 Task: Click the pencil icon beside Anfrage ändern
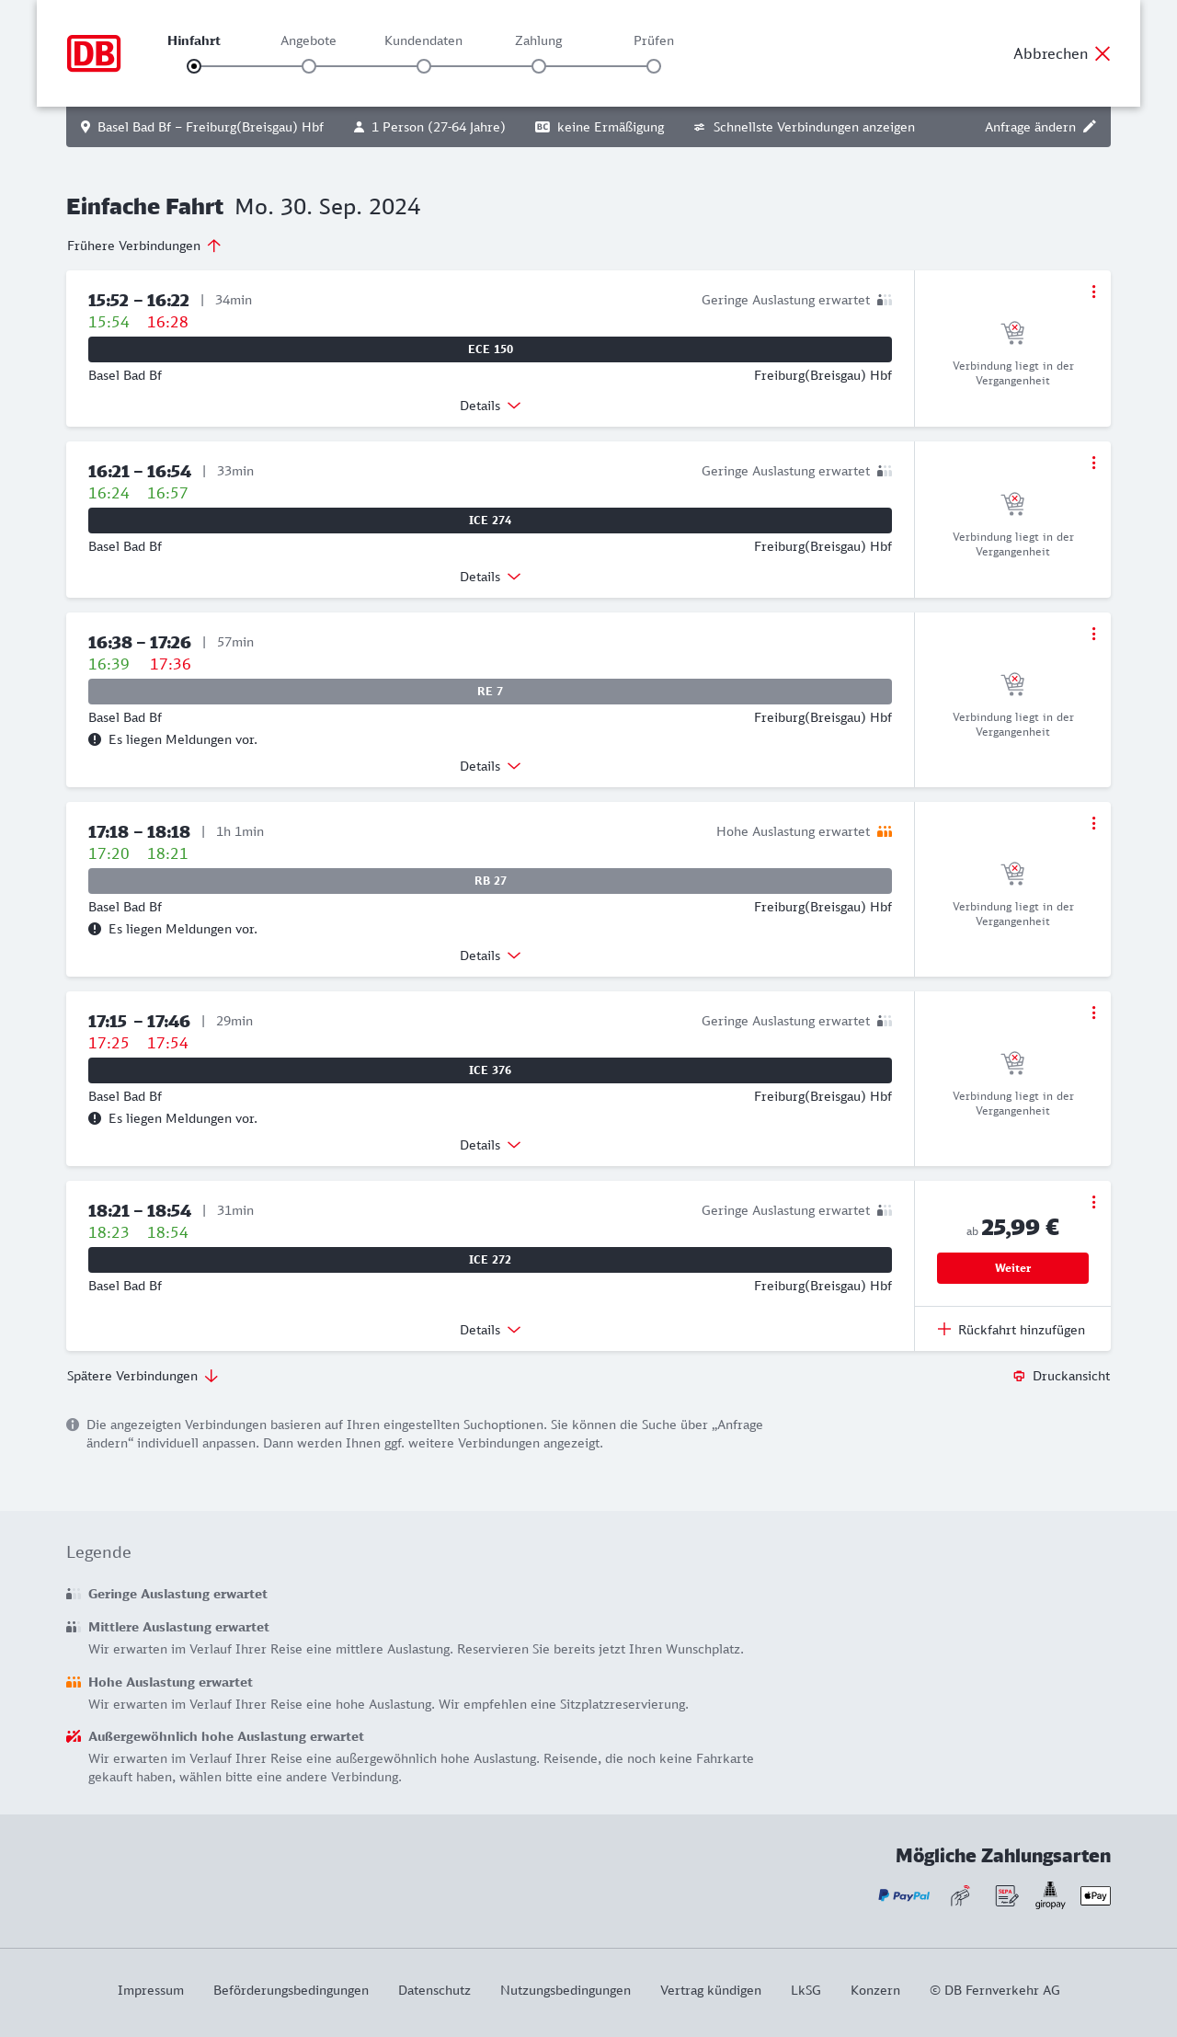pyautogui.click(x=1090, y=127)
